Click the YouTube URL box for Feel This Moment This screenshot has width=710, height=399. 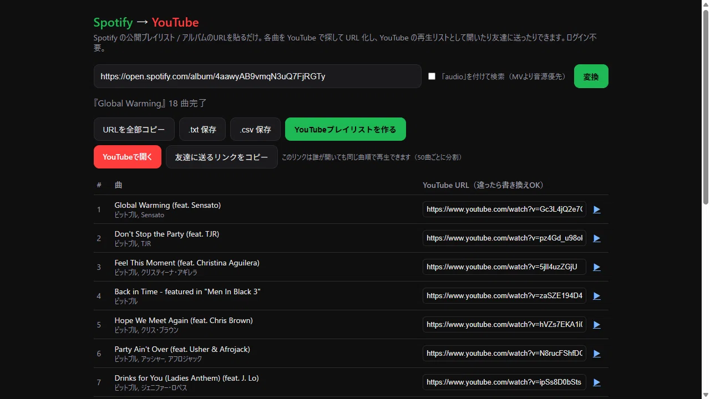pos(505,267)
